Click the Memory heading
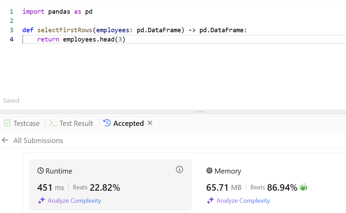The width and height of the screenshot is (346, 213). pos(228,171)
